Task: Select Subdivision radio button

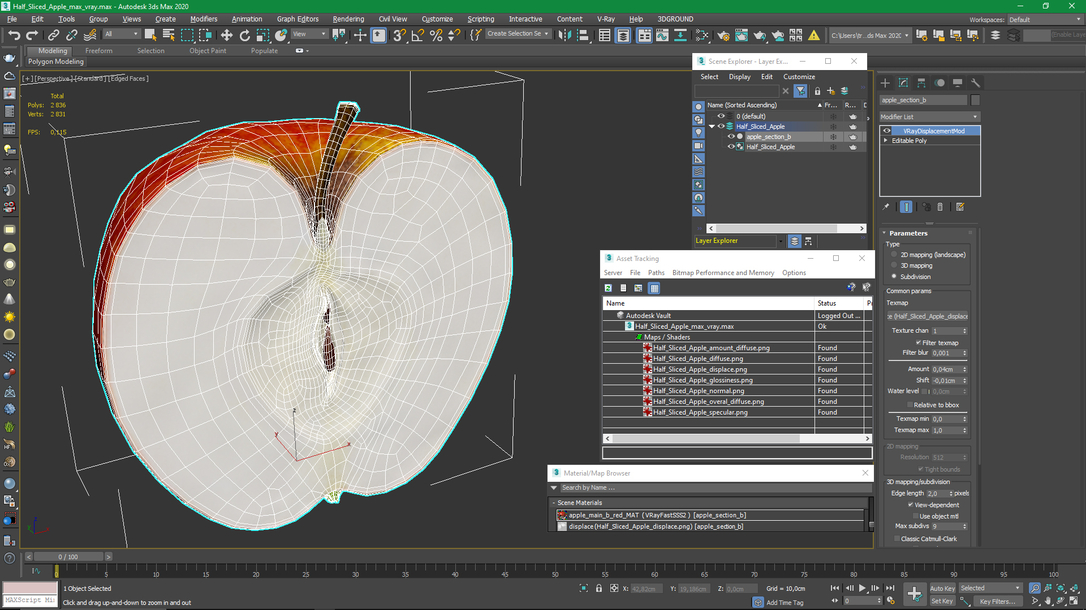Action: click(894, 277)
